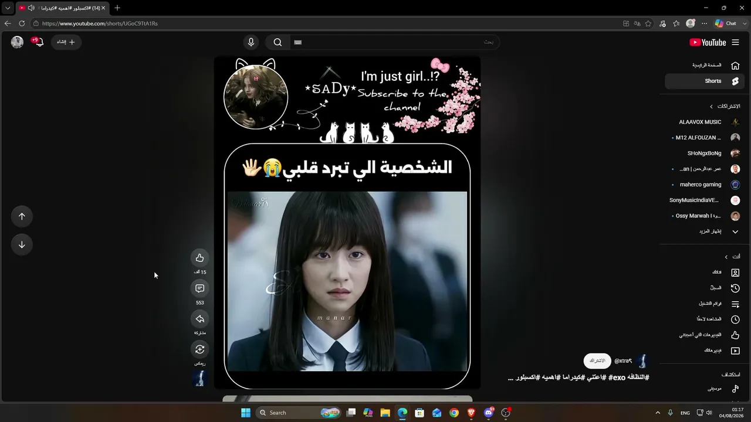Click the Edge address bar URL

(100, 23)
